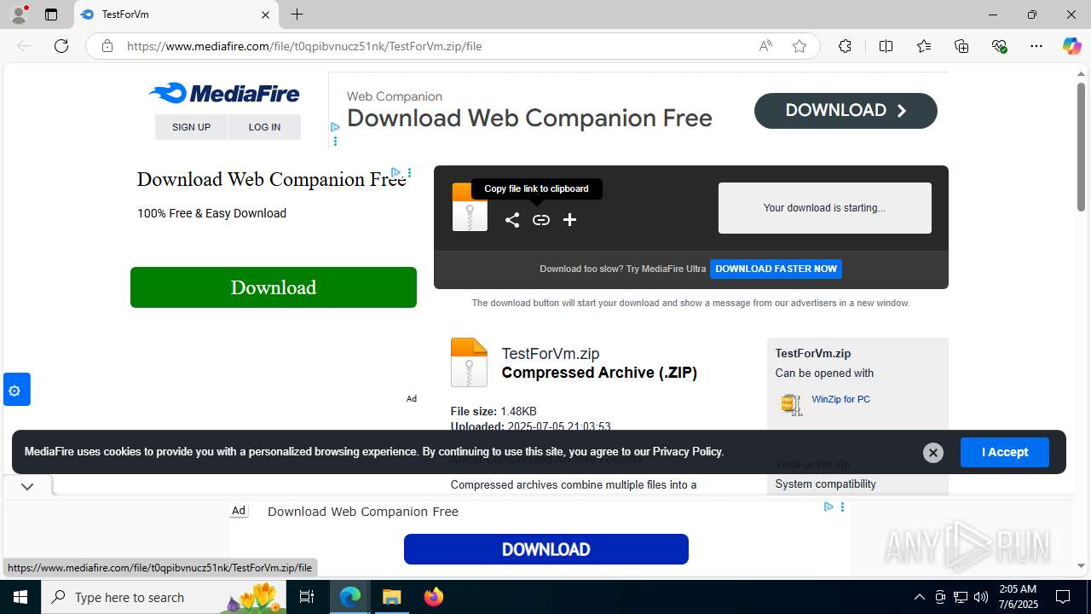This screenshot has width=1091, height=614.
Task: Click the share file icon
Action: tap(511, 220)
